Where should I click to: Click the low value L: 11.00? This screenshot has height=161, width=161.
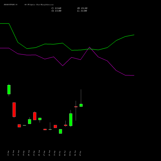82,11
